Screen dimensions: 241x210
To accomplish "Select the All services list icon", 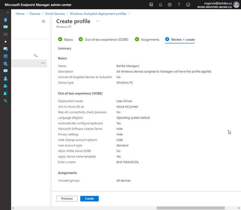I will 5,34.
